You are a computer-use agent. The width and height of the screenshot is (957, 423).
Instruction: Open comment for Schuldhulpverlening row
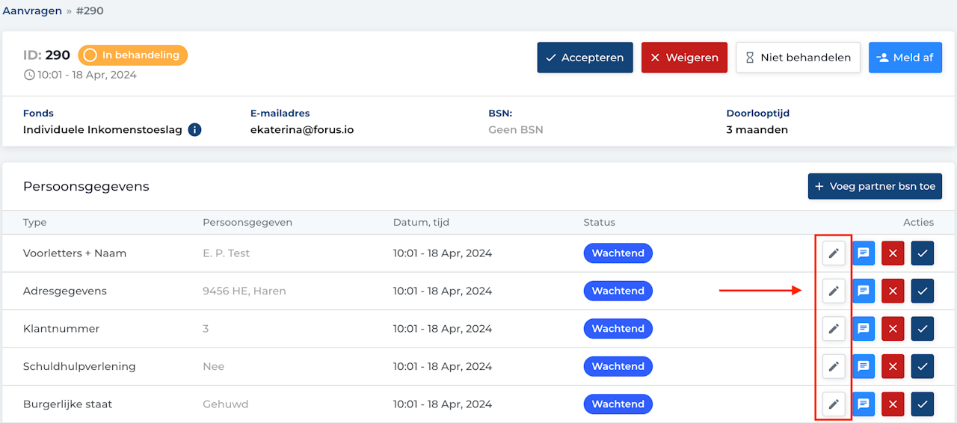coord(864,366)
